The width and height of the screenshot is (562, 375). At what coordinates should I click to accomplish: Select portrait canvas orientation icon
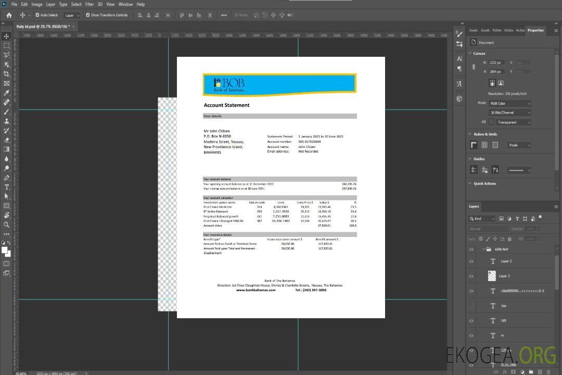tap(492, 83)
